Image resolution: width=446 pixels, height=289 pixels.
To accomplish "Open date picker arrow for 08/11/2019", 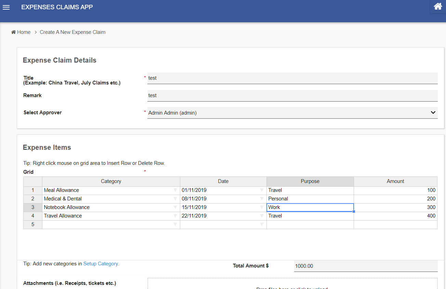I will 262,199.
